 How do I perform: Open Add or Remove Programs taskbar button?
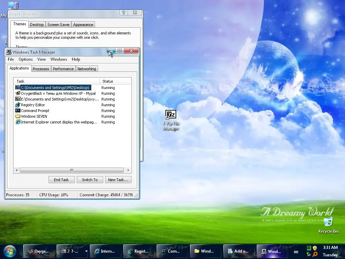click(x=239, y=251)
